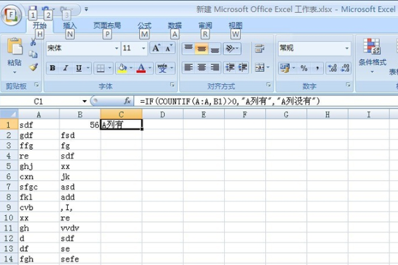Image resolution: width=398 pixels, height=265 pixels.
Task: Apply Percent Style
Action: [304, 68]
